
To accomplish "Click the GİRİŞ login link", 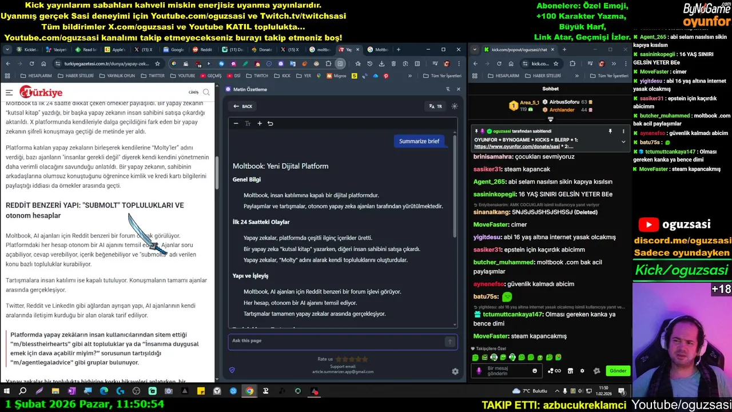I will point(193,93).
